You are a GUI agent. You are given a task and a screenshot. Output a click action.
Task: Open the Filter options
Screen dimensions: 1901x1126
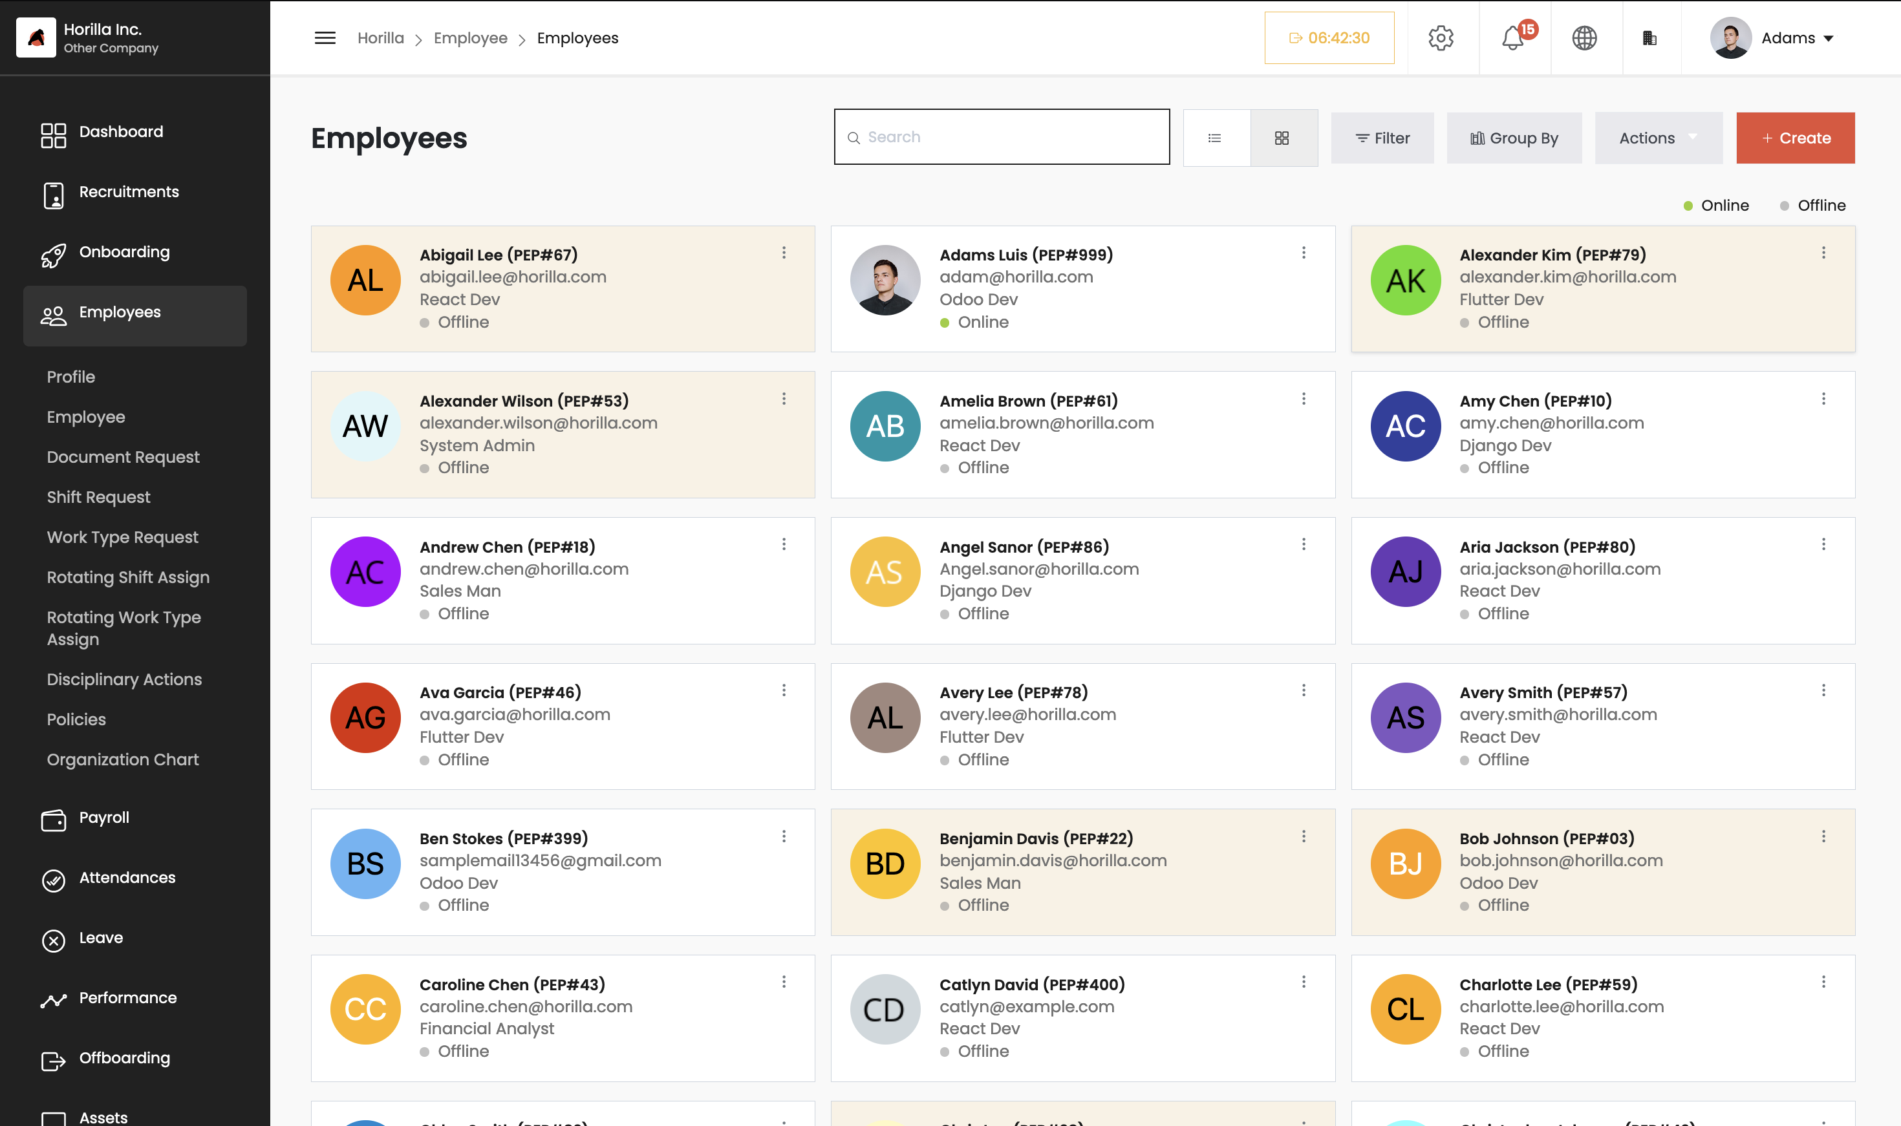click(x=1382, y=137)
